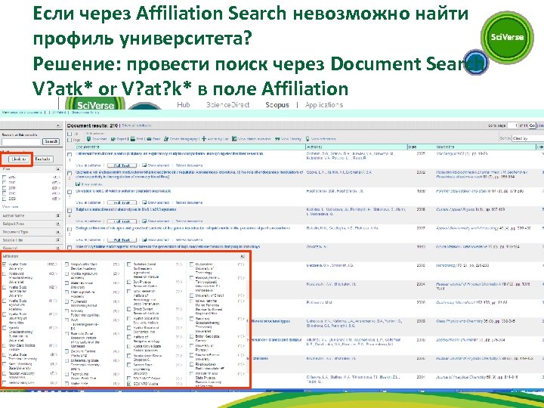Tick the Vyatka State University affiliation checkbox
The width and height of the screenshot is (544, 408).
point(5,264)
